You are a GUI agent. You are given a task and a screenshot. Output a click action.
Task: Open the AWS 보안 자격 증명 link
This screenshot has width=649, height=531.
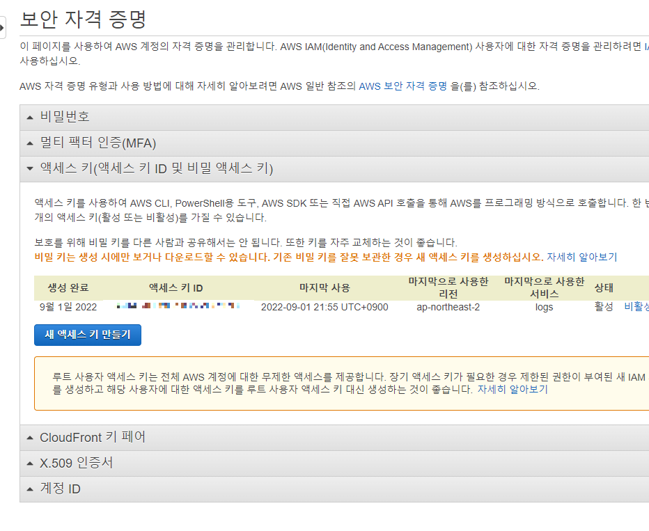pyautogui.click(x=402, y=86)
